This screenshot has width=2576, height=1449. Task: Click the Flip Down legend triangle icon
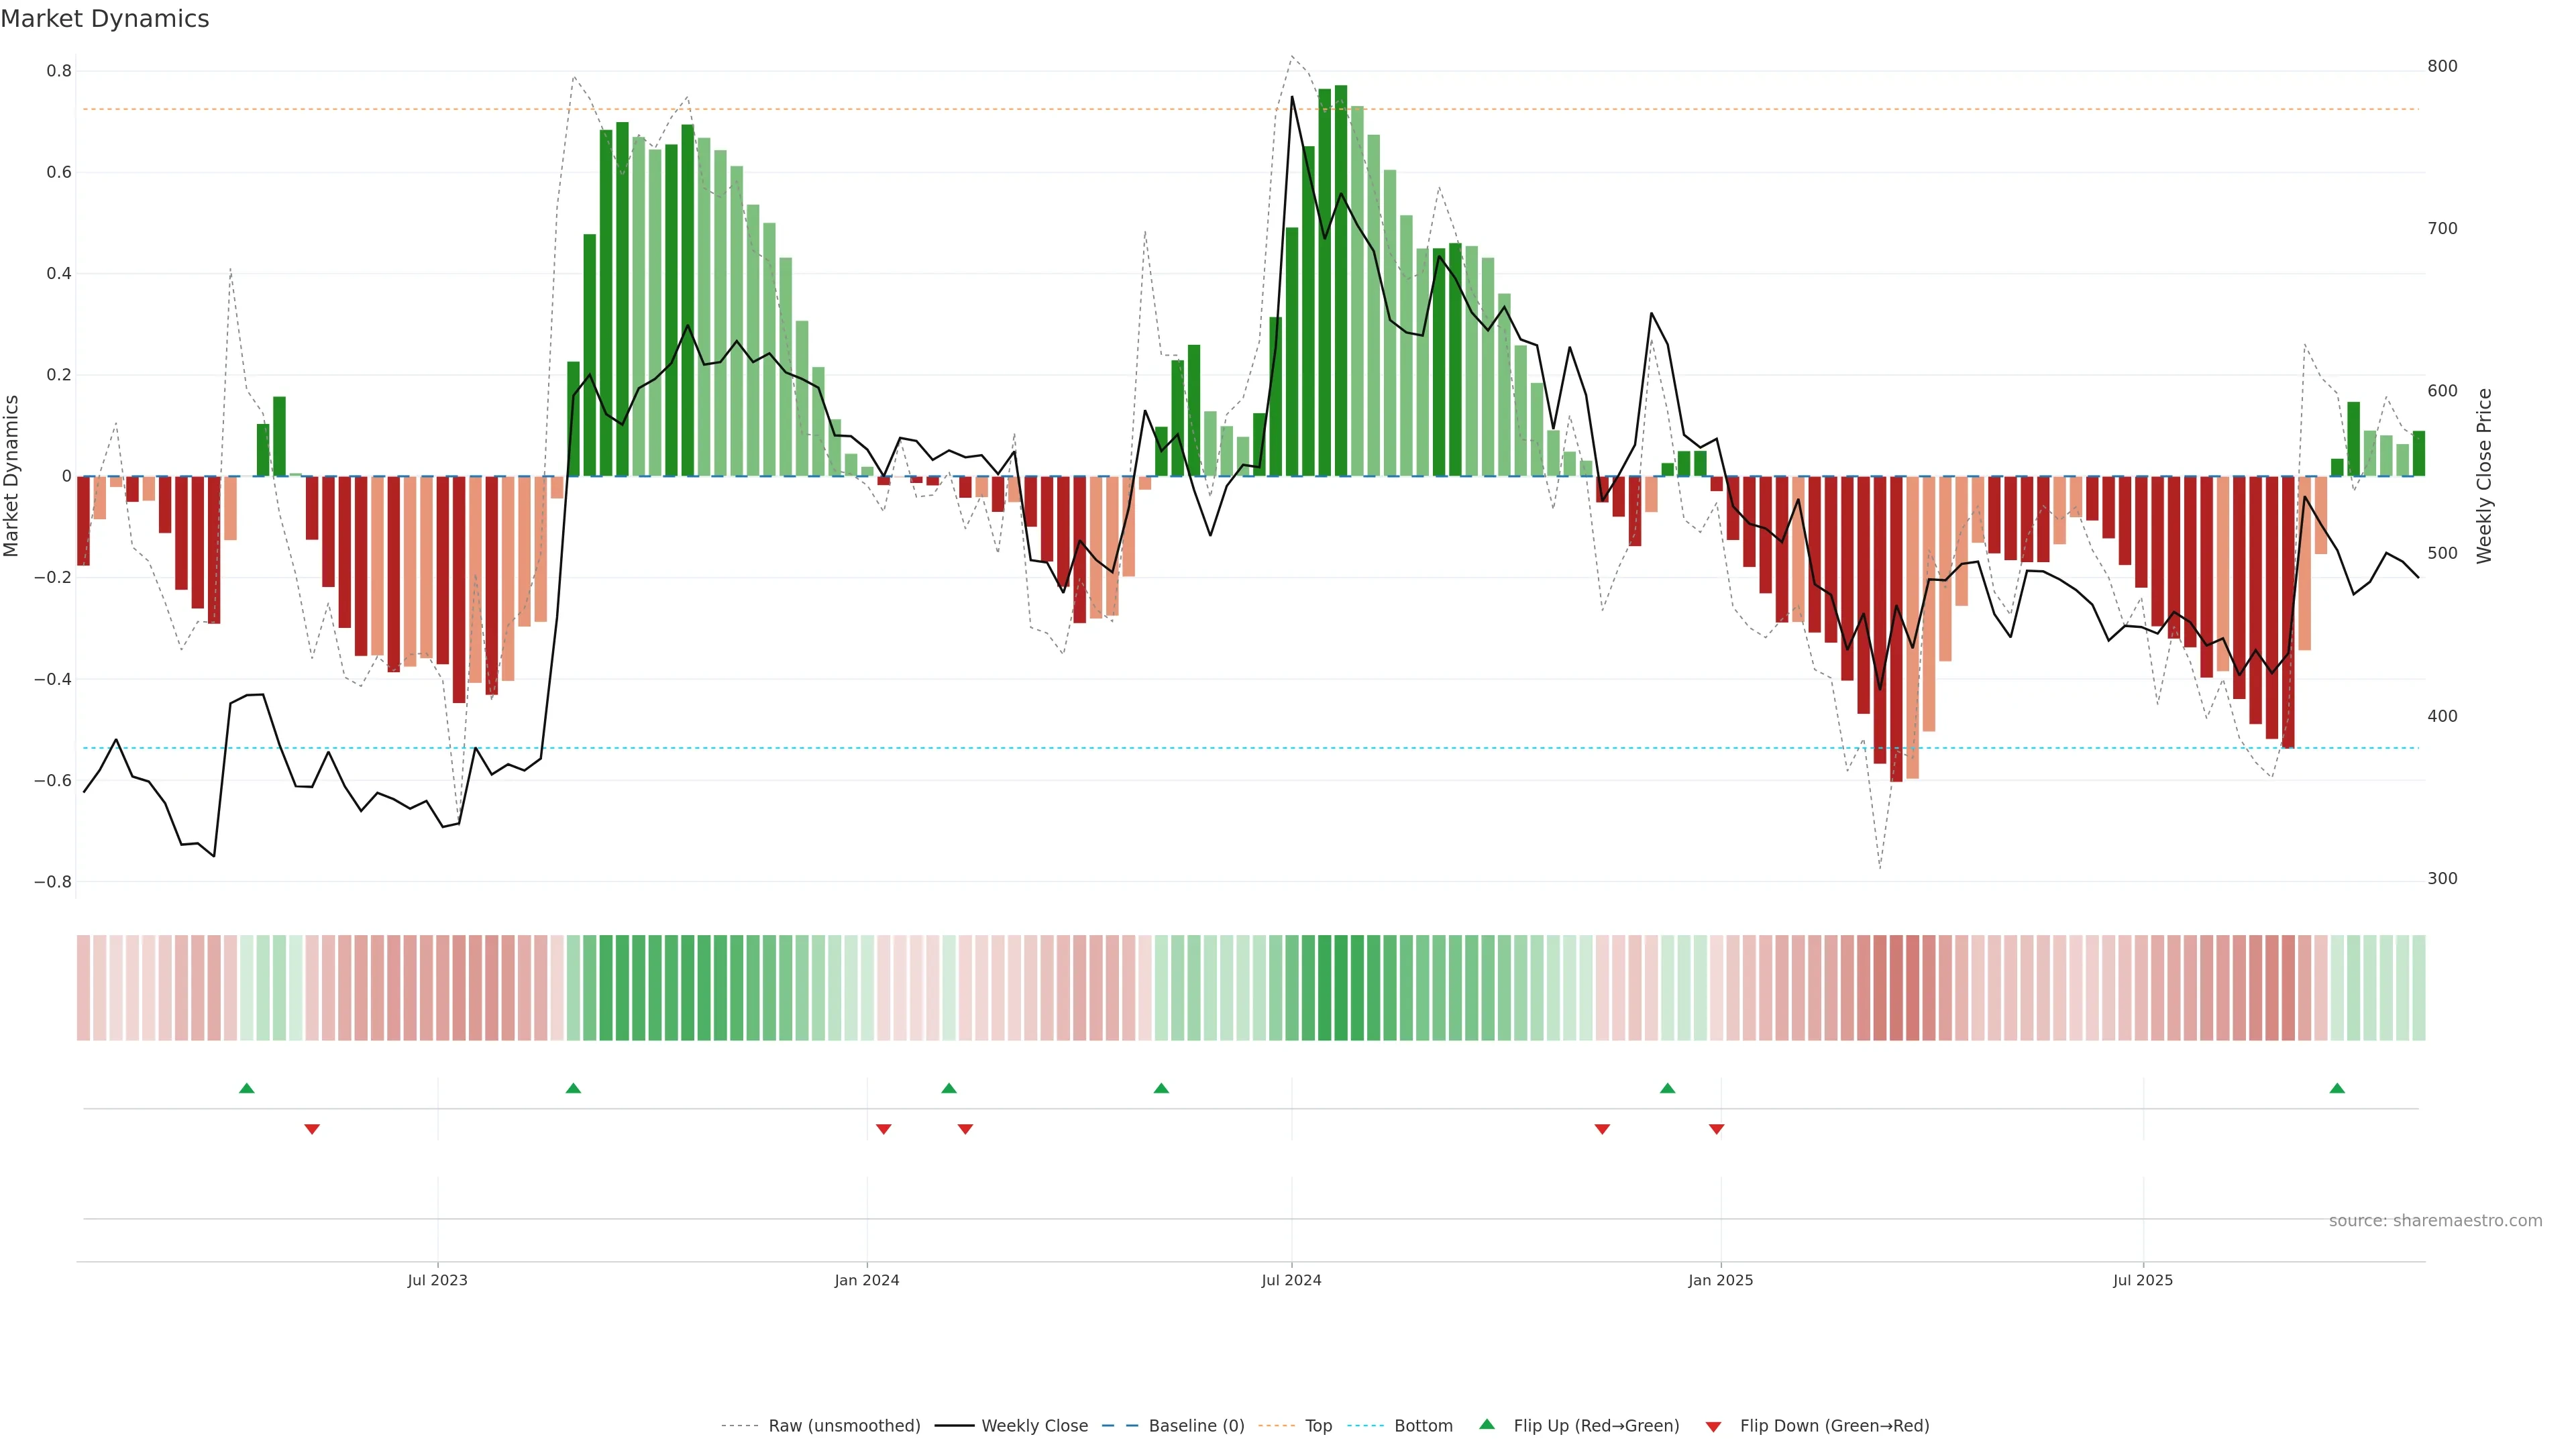pos(1713,1427)
